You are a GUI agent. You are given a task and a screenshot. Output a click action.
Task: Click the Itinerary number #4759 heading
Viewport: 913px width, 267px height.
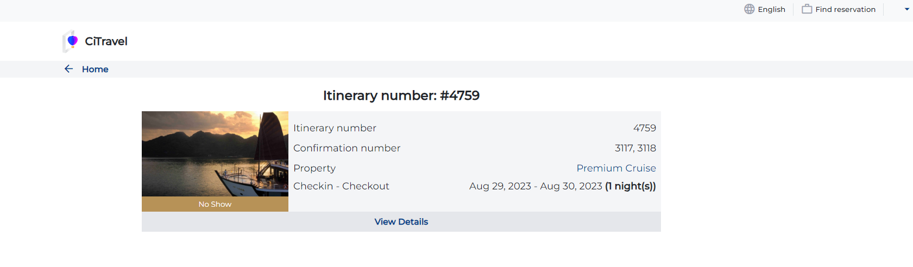pos(401,96)
